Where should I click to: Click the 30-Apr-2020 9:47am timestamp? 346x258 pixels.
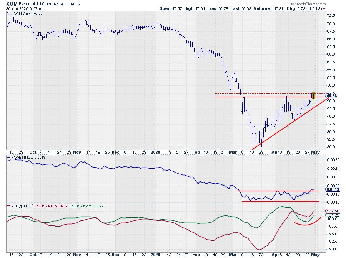click(x=25, y=9)
